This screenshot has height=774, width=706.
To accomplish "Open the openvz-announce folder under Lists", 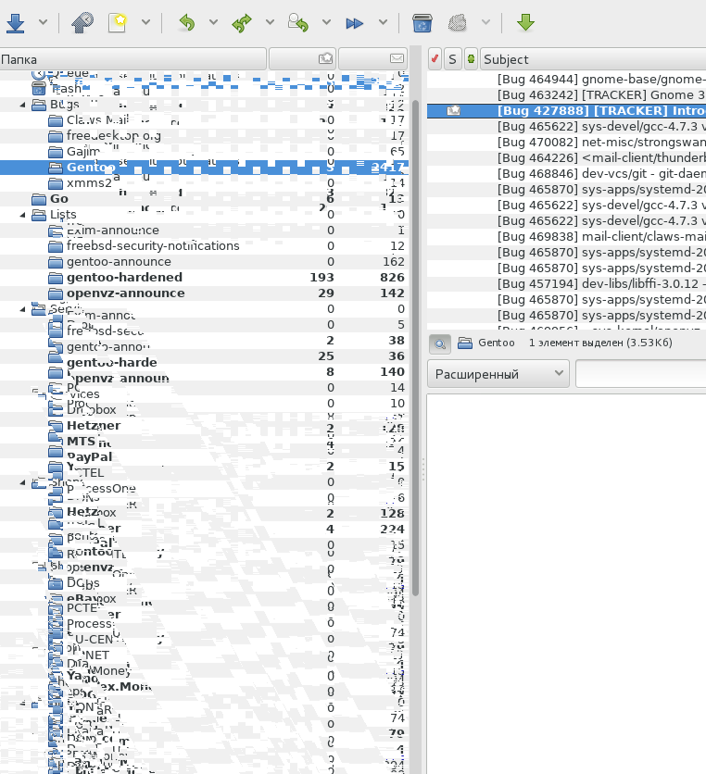I will pyautogui.click(x=125, y=293).
